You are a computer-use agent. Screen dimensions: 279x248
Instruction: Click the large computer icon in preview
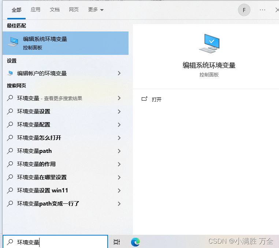click(x=209, y=44)
